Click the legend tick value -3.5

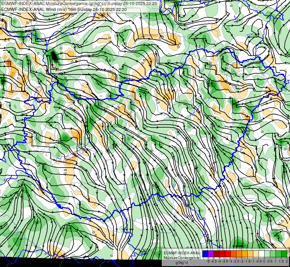click(225, 261)
